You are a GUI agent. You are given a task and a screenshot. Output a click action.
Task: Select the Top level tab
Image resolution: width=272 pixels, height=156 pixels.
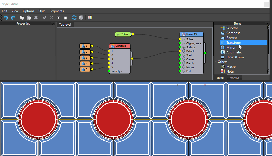tap(65, 25)
